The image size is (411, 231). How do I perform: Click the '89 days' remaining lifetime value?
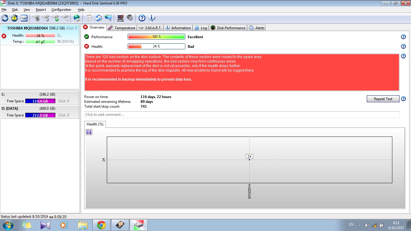pos(147,102)
